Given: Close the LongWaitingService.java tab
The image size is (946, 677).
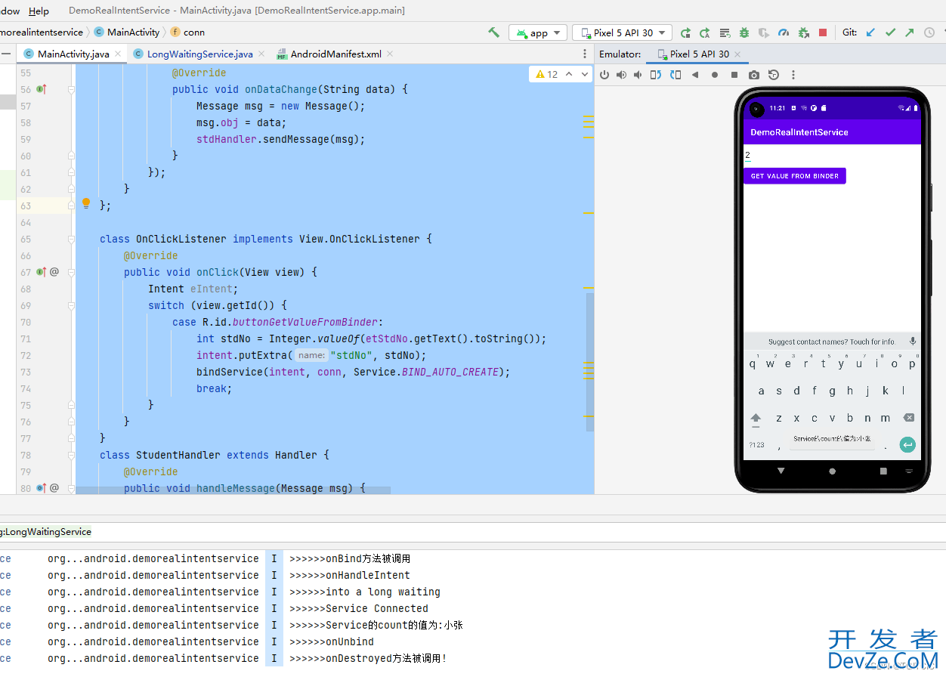Looking at the screenshot, I should point(261,54).
